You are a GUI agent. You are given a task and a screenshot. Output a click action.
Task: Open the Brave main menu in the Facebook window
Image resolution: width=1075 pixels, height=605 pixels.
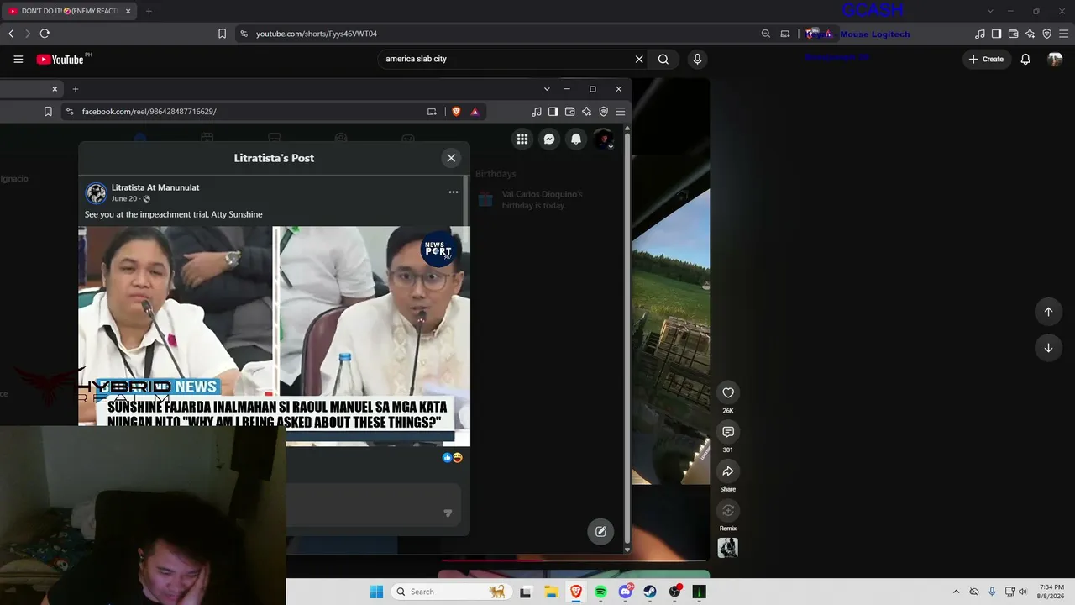pos(620,112)
